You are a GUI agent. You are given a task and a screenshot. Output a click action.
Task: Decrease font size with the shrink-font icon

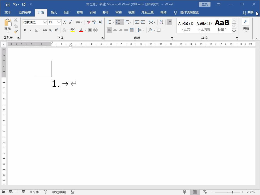[x=71, y=22]
